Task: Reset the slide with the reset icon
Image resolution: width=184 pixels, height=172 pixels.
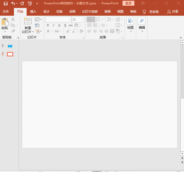Action: [37, 25]
